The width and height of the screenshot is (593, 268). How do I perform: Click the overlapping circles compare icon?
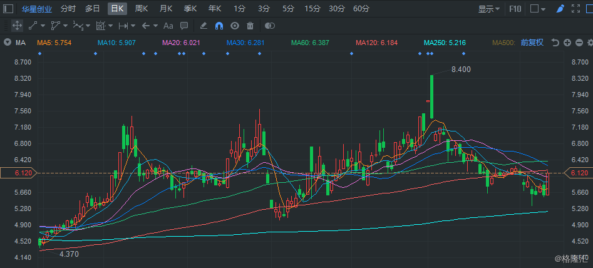click(x=270, y=26)
